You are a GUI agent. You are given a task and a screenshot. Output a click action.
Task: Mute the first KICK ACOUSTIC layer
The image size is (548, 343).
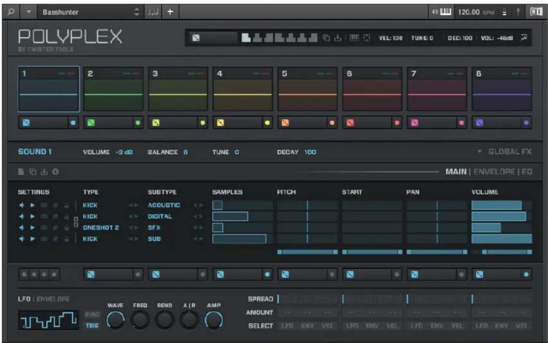(22, 205)
